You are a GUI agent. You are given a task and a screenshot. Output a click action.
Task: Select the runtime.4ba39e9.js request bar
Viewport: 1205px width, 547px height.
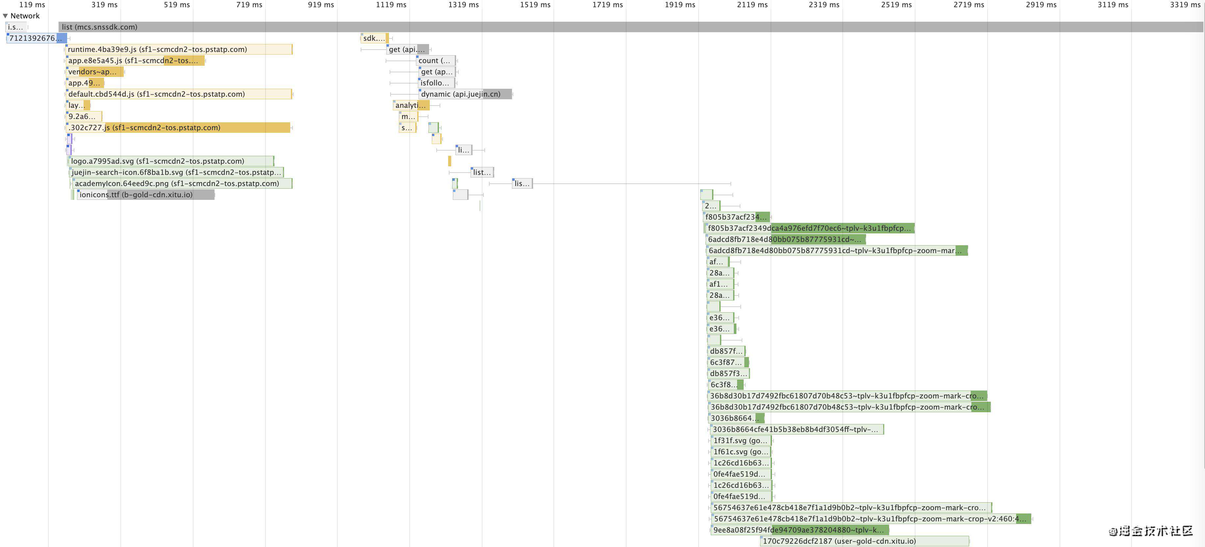pos(179,50)
